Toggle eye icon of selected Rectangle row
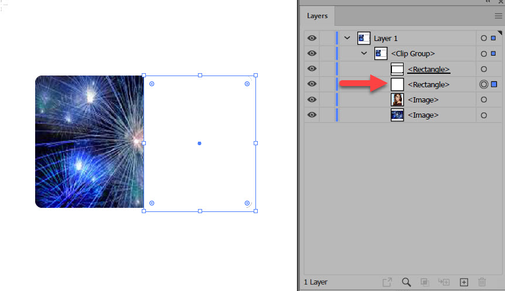Viewport: 505px width, 291px height. [312, 84]
